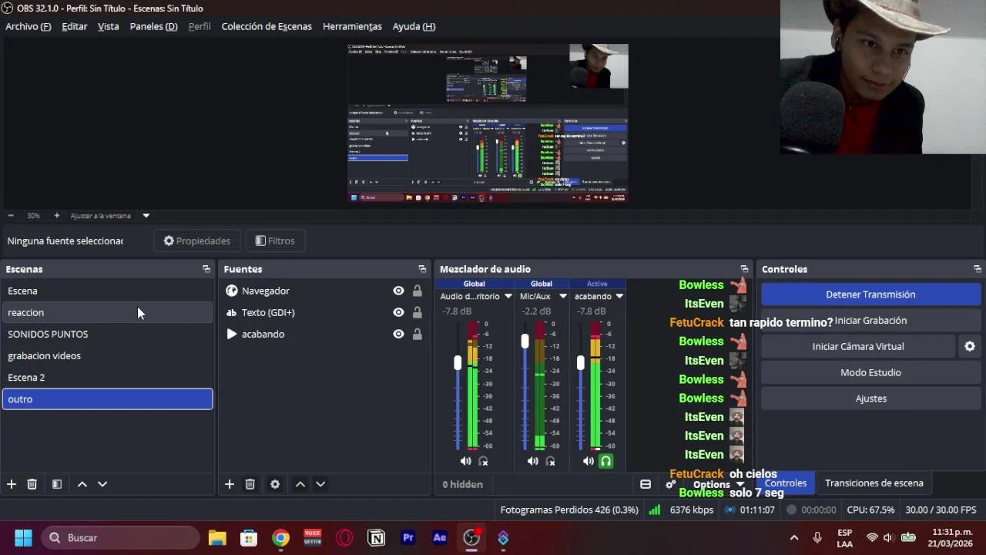
Task: Open Audio del escritorio channel dropdown
Action: [x=508, y=296]
